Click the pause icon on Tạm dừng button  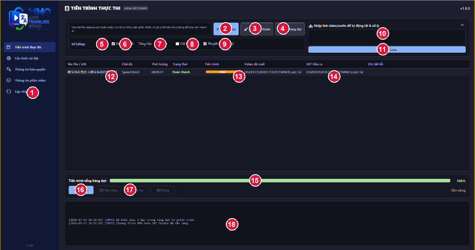pyautogui.click(x=101, y=190)
